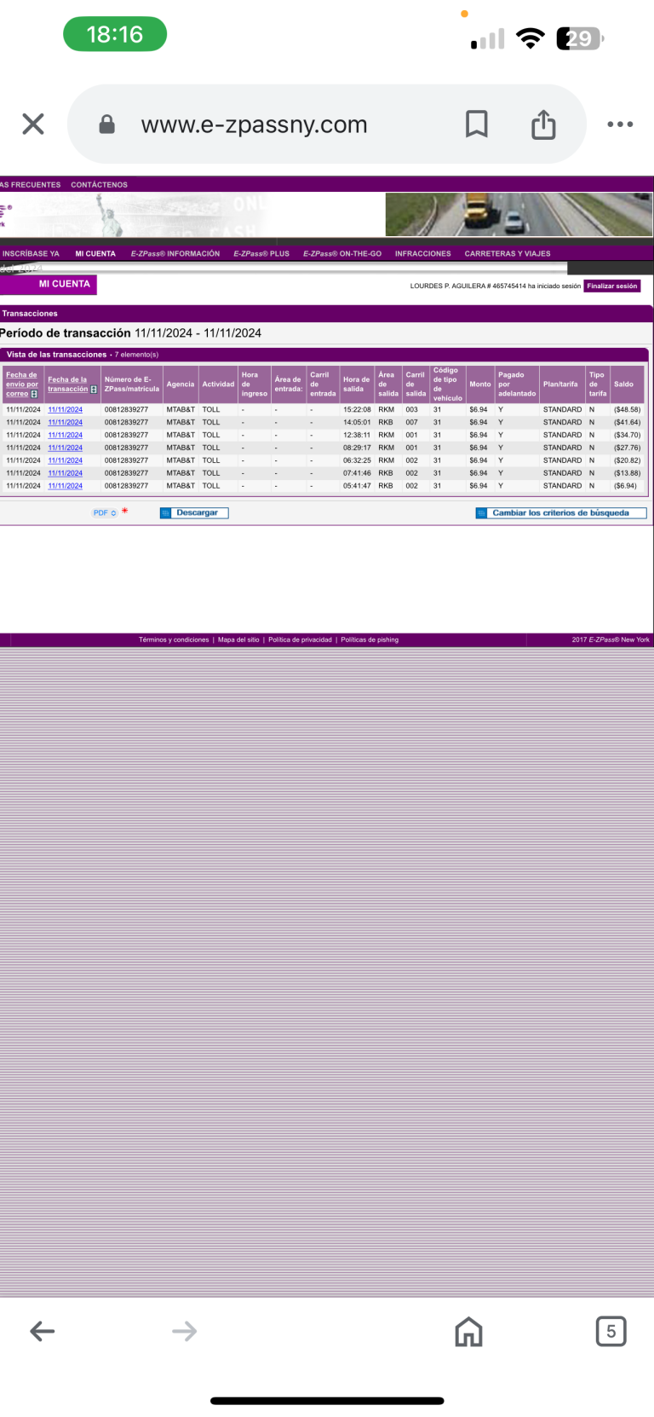Open 11/11/2024 transaction link at 15:22:08

tap(65, 410)
